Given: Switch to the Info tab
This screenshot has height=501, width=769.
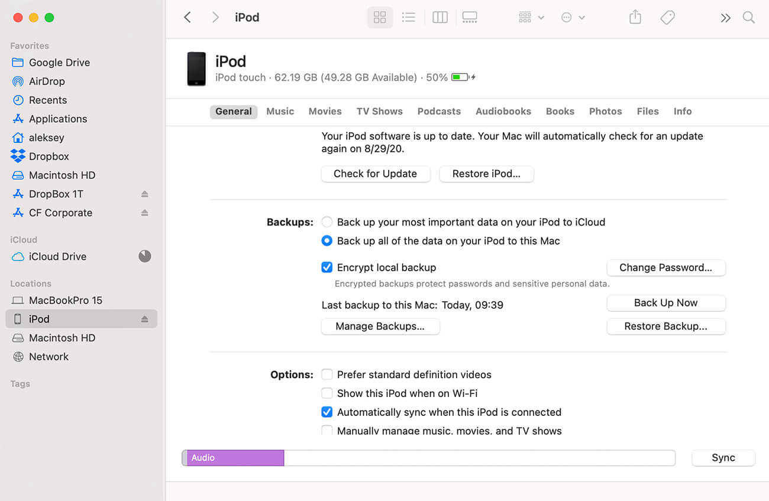Looking at the screenshot, I should tap(683, 112).
